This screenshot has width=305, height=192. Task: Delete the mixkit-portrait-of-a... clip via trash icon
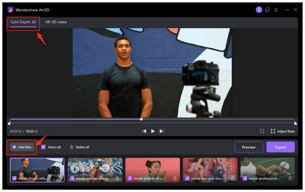click(x=175, y=178)
